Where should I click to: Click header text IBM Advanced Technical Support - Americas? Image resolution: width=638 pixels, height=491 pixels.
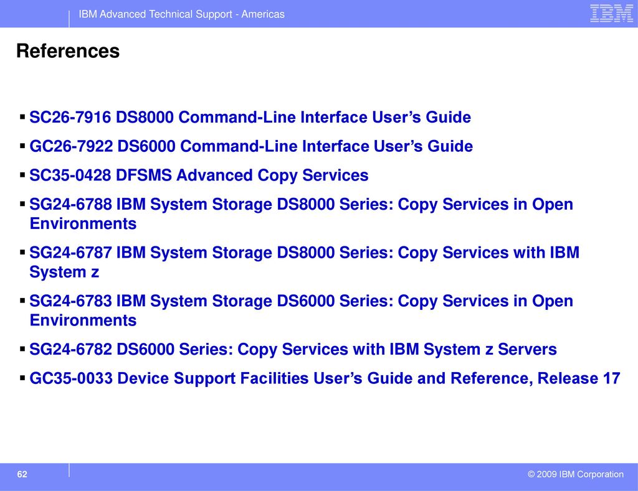(181, 14)
